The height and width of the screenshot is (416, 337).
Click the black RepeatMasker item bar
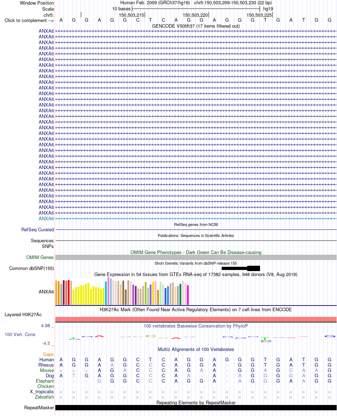pos(196,407)
